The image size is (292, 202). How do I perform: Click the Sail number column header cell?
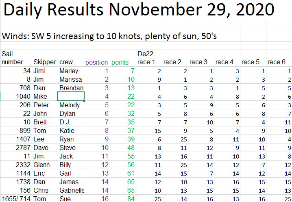(16, 58)
